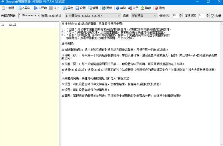Click the help text scrollbar up arrow

tap(222, 24)
